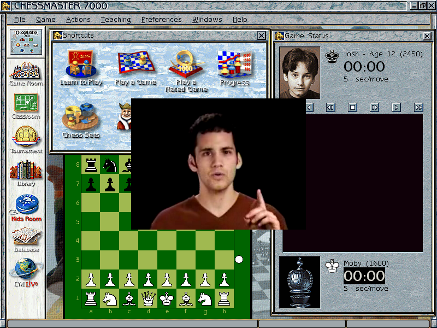437x328 pixels.
Task: Open the Teaching menu
Action: (116, 20)
